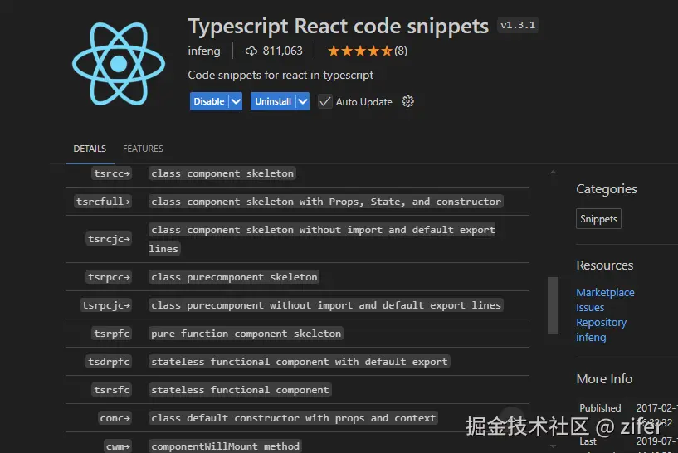Click the tsrsfc snippet trigger
The image size is (678, 453).
pos(112,390)
